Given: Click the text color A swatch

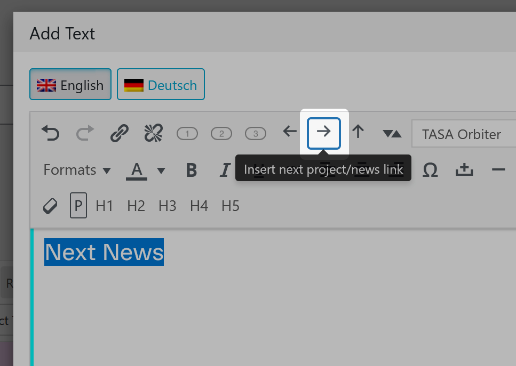Looking at the screenshot, I should tap(137, 170).
